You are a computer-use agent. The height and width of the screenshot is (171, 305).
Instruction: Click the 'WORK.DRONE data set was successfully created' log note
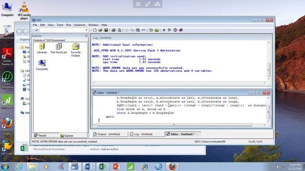[x=138, y=68]
